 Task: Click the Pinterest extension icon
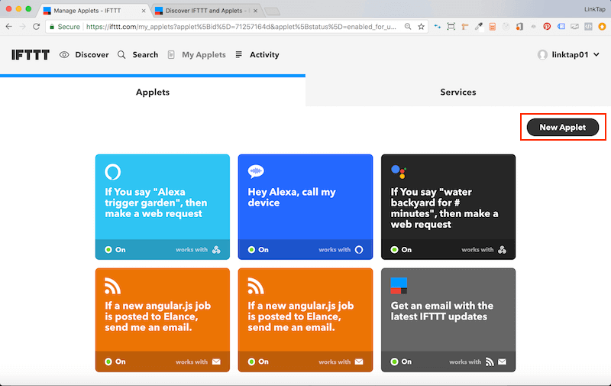547,27
